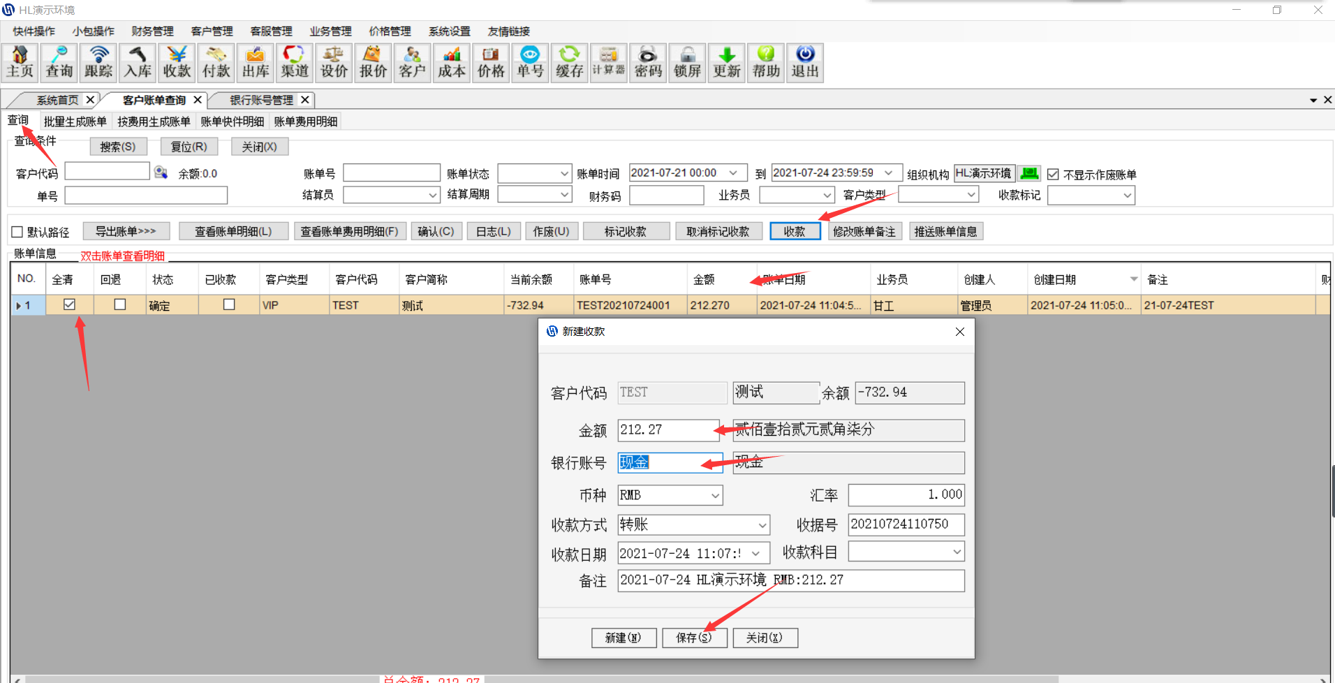Click the 报价 quotation toolbar icon

tap(373, 63)
